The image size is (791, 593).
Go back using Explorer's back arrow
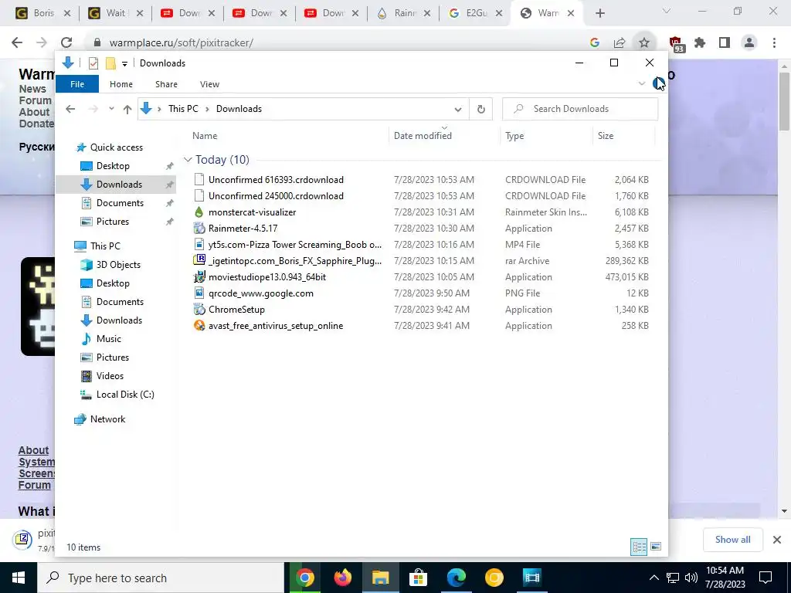click(70, 109)
